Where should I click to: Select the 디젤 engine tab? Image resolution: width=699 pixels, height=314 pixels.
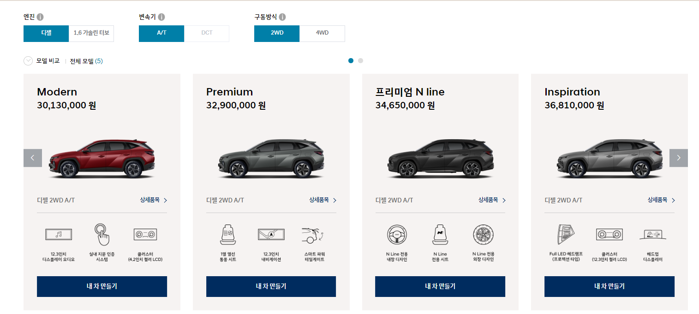click(46, 33)
